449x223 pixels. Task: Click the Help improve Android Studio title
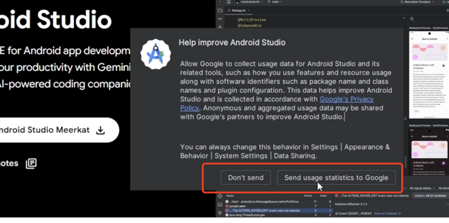(x=232, y=42)
